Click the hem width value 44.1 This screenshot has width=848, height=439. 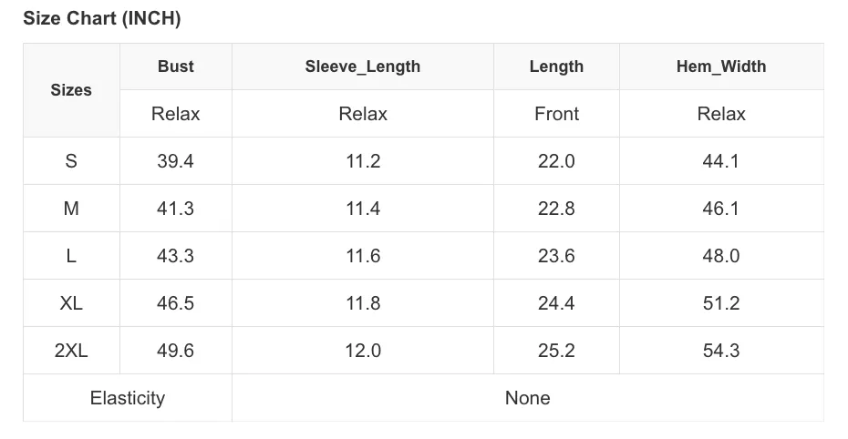(721, 161)
